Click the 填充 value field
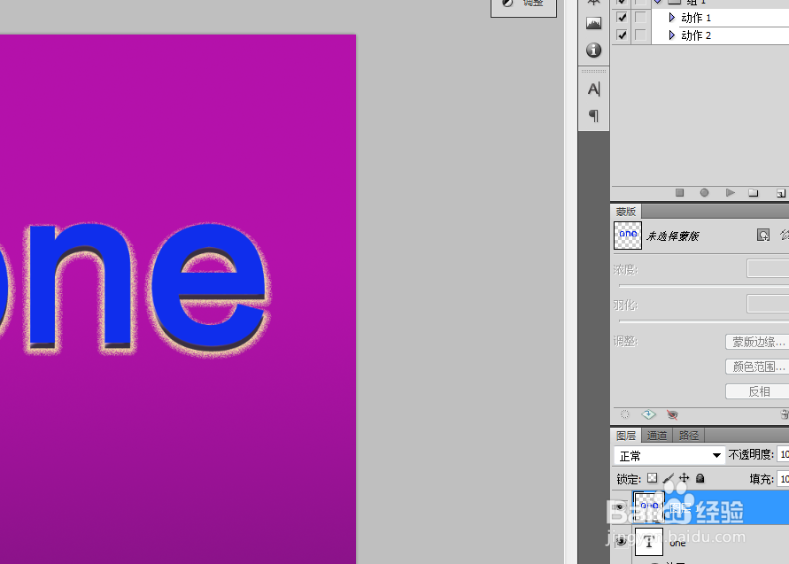789x564 pixels. pyautogui.click(x=783, y=478)
